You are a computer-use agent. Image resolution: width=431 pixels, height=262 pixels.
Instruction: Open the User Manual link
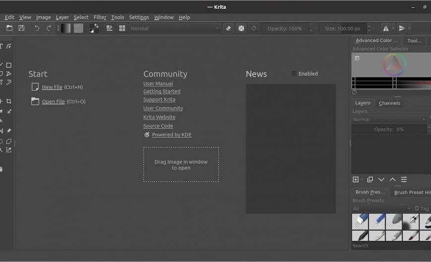(x=158, y=83)
